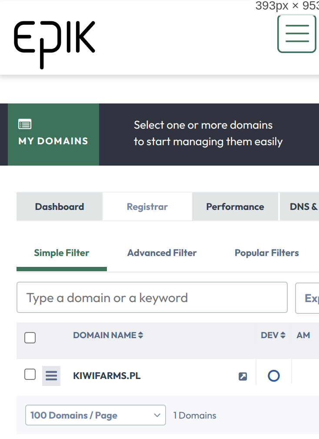This screenshot has width=319, height=439.
Task: Open KIWIFARMS.PL external link icon
Action: 243,376
